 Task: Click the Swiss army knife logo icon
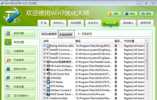12,16
